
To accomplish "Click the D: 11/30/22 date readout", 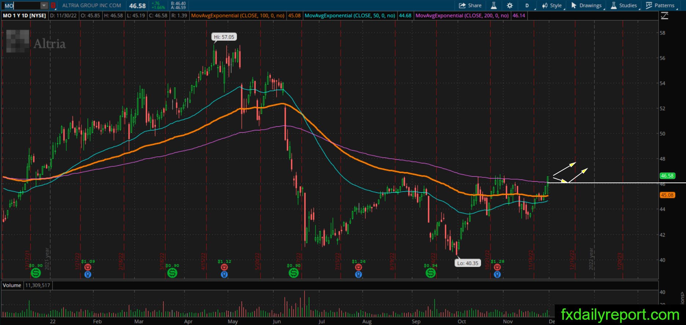I will click(x=63, y=16).
